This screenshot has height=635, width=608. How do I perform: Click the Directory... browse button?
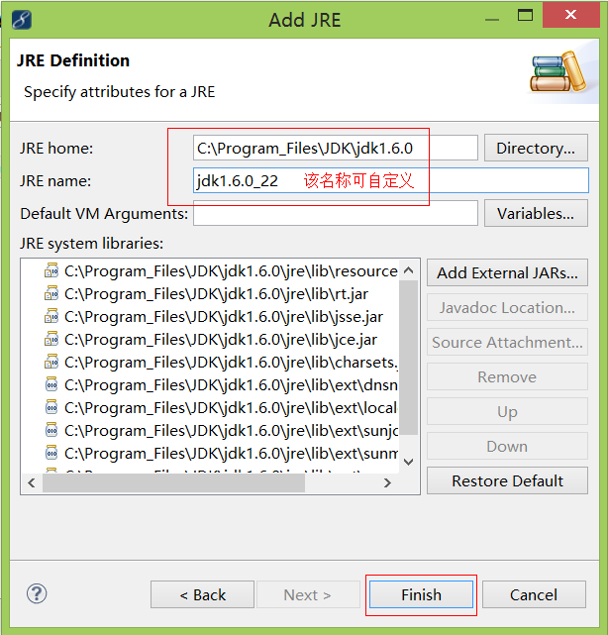pyautogui.click(x=536, y=148)
